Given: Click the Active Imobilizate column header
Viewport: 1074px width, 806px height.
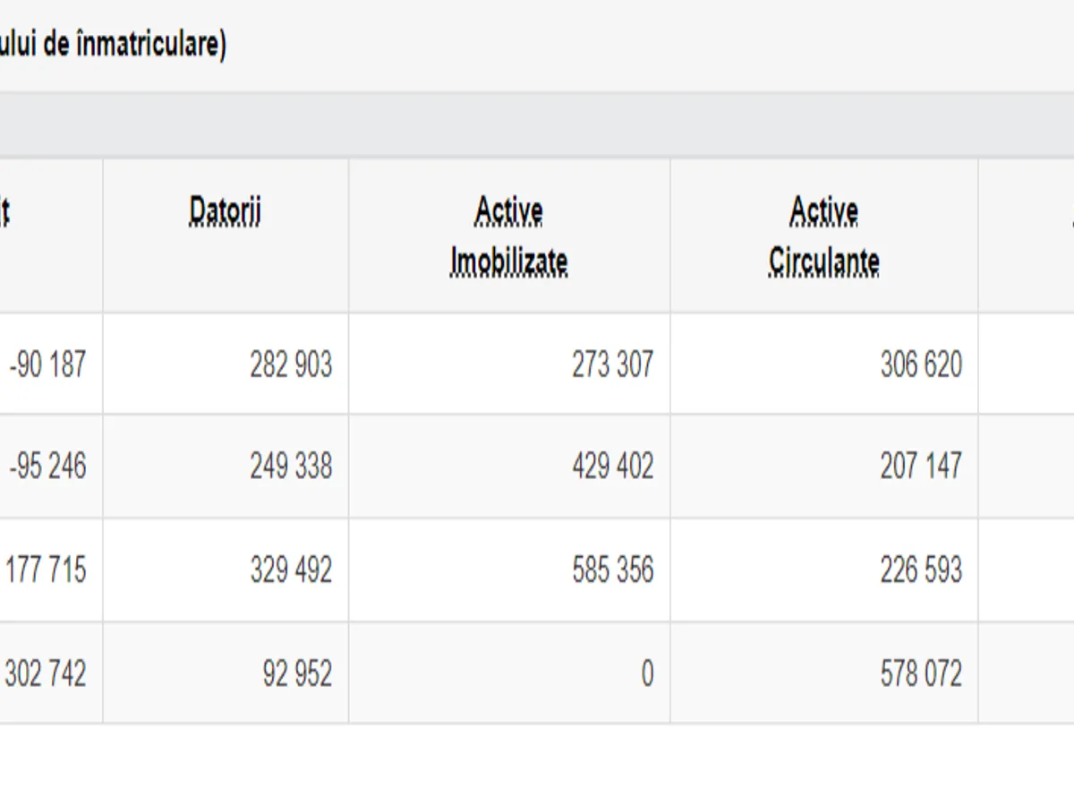Looking at the screenshot, I should pyautogui.click(x=508, y=236).
